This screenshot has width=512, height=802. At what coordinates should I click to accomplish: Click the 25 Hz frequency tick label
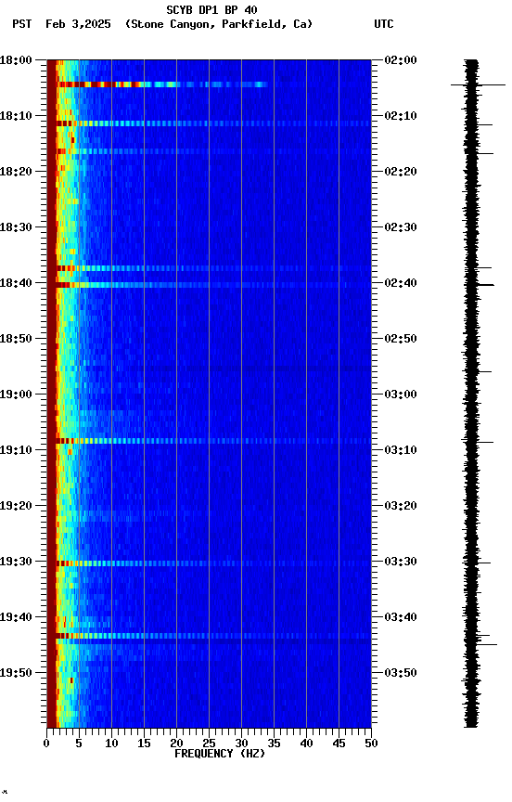(x=209, y=744)
